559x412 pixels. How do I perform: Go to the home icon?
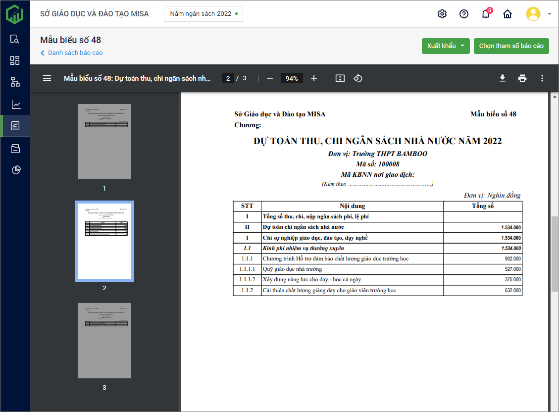(508, 14)
